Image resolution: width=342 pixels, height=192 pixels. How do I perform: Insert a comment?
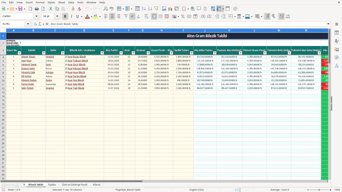pyautogui.click(x=199, y=9)
